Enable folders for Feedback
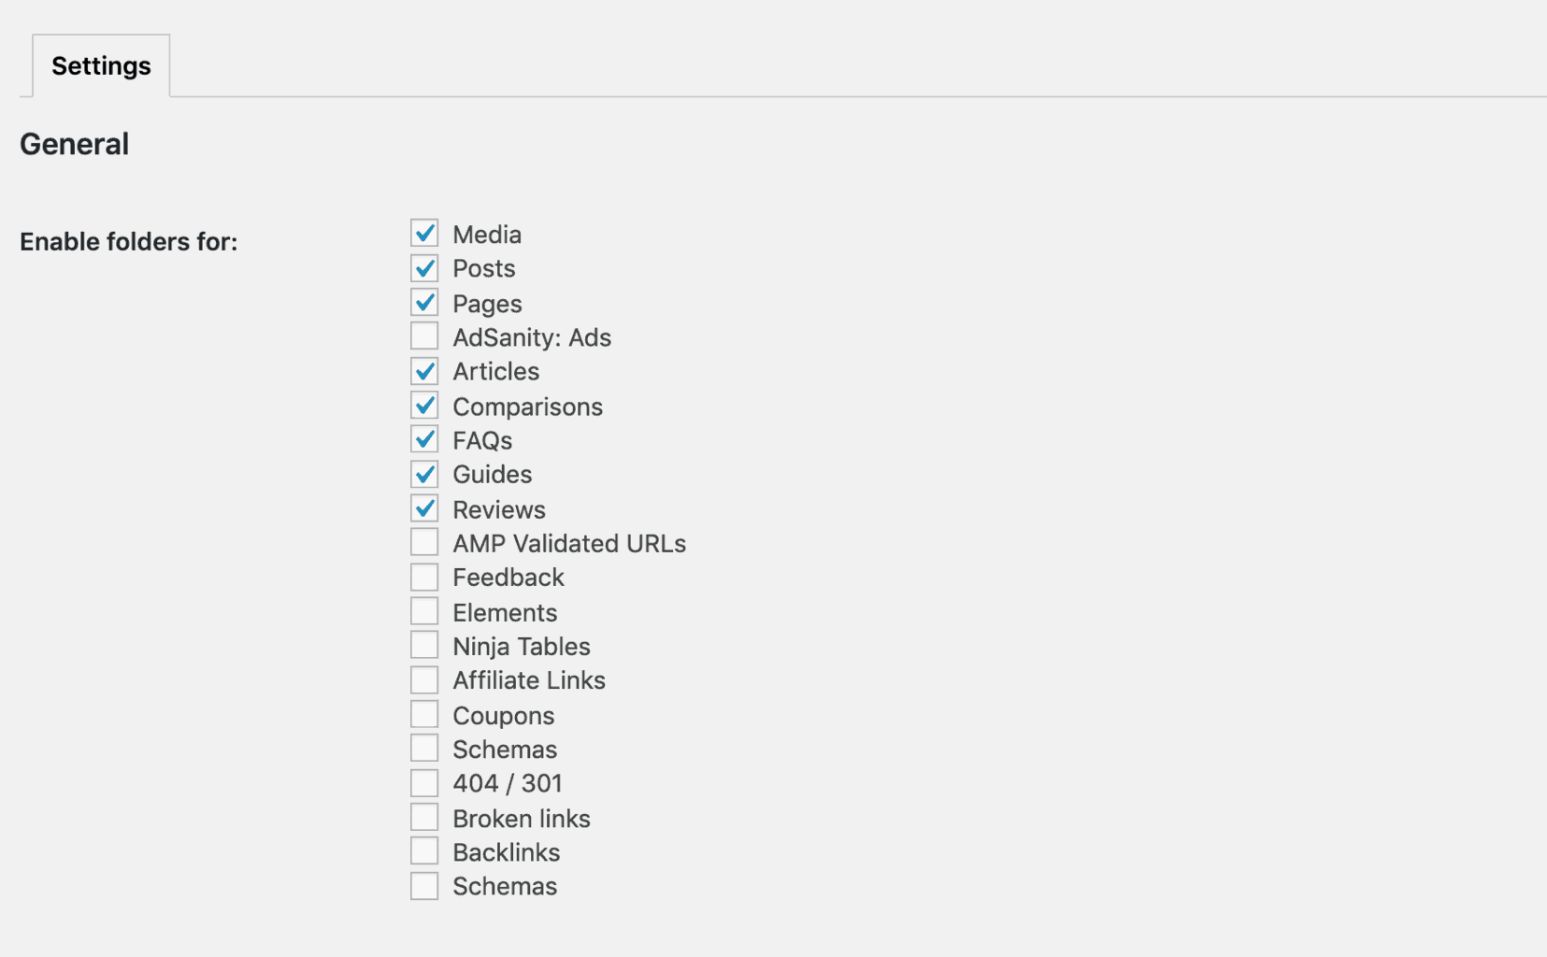1547x957 pixels. [x=424, y=577]
